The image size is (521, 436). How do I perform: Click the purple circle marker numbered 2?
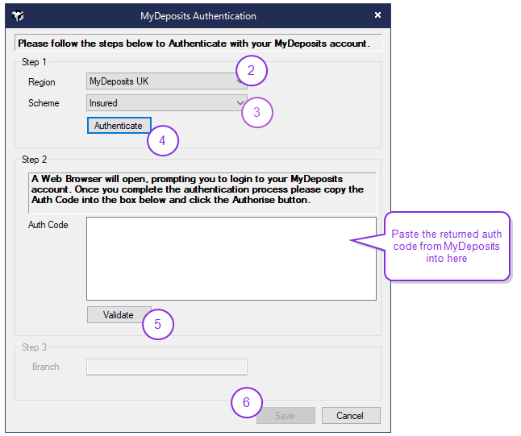251,71
